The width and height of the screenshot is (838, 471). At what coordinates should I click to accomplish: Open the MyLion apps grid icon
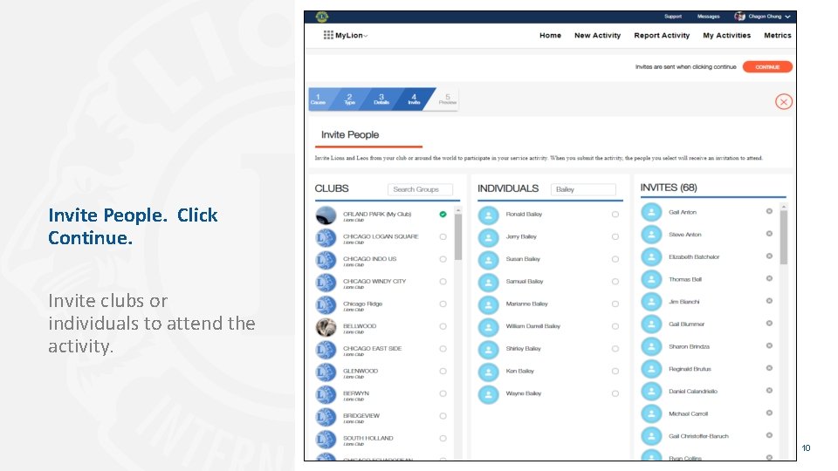pyautogui.click(x=328, y=35)
